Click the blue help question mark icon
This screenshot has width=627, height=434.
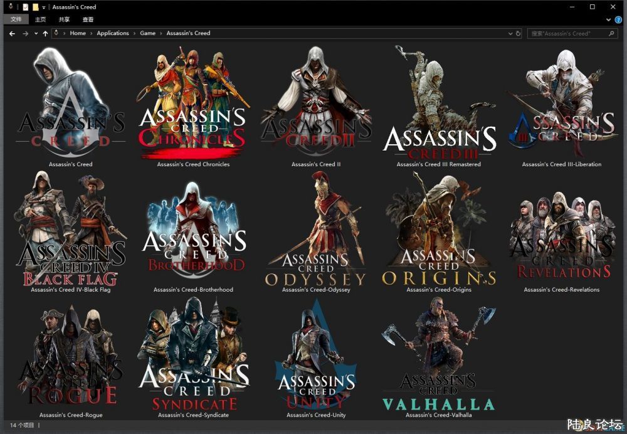pyautogui.click(x=618, y=19)
